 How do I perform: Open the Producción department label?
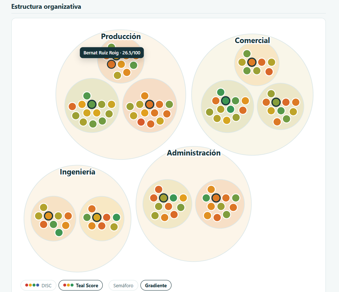[x=121, y=36]
